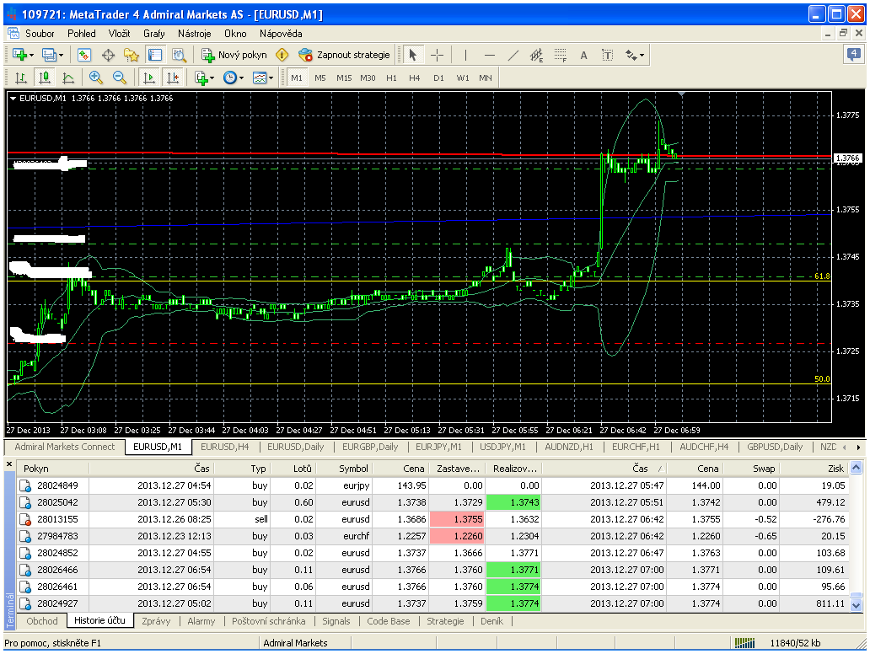Image resolution: width=870 pixels, height=654 pixels.
Task: Select the Fibonacci retracement tool
Action: [561, 55]
